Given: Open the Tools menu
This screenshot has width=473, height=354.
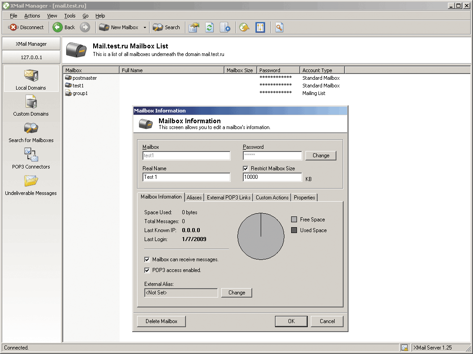Looking at the screenshot, I should (70, 16).
